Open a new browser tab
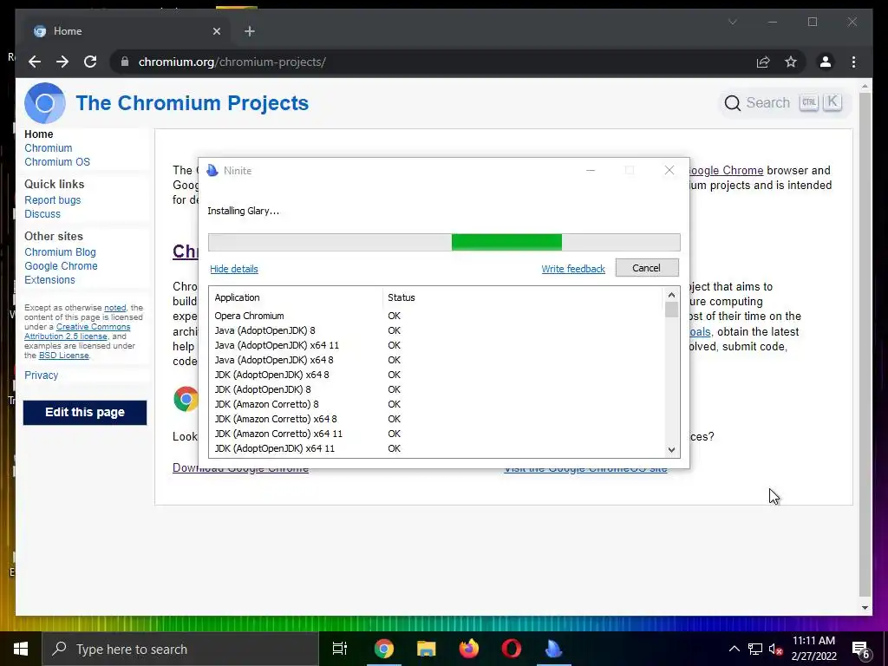 click(x=249, y=31)
